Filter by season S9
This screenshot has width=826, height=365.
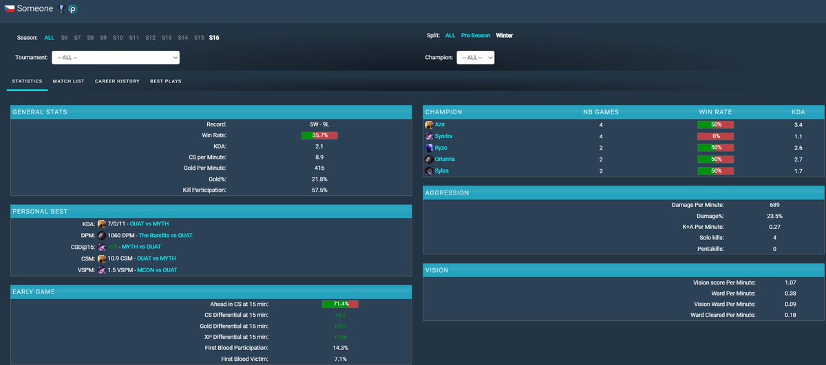coord(103,38)
